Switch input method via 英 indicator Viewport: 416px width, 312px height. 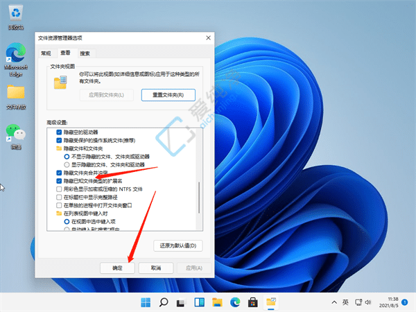[x=345, y=302]
